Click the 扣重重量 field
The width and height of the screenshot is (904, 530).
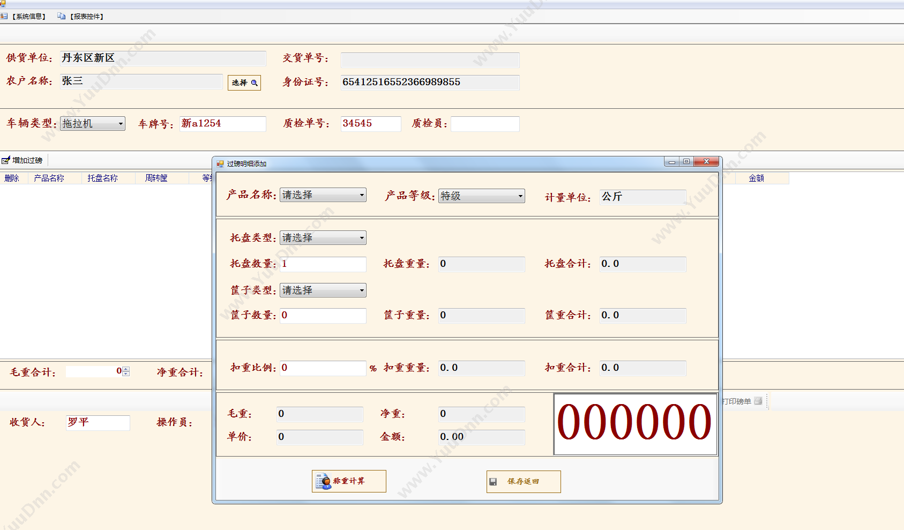pos(482,368)
